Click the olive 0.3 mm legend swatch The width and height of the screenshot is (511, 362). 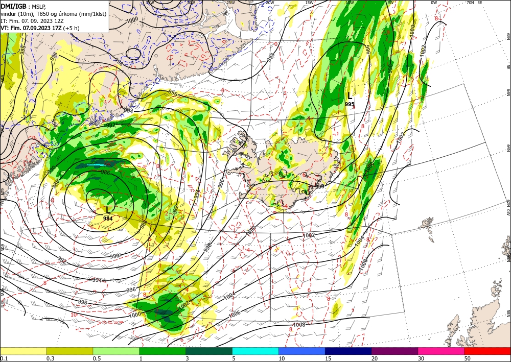tap(69, 351)
